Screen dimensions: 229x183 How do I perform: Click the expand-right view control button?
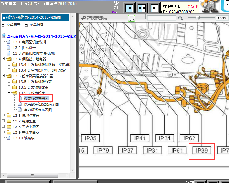(x=129, y=8)
